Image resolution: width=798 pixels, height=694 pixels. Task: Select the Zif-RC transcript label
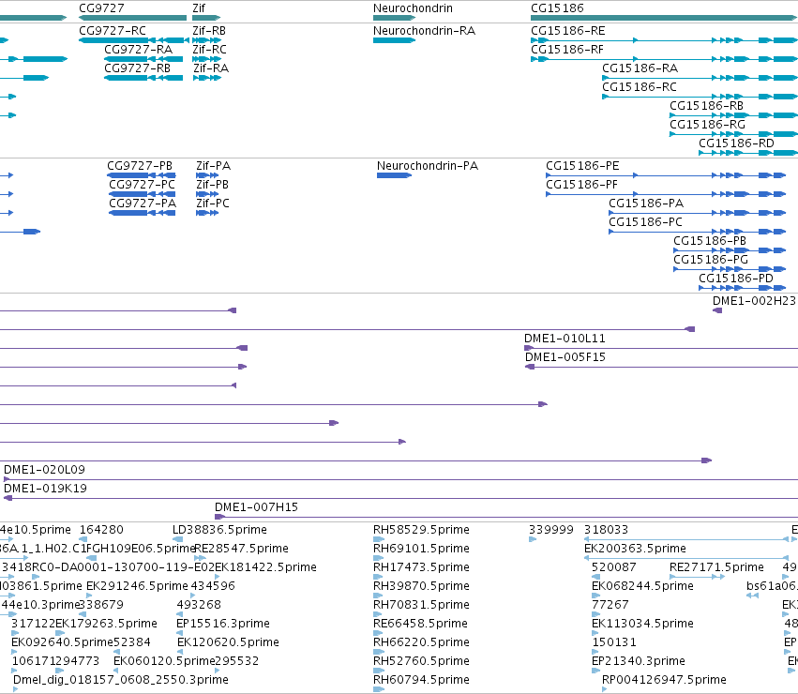coord(210,50)
